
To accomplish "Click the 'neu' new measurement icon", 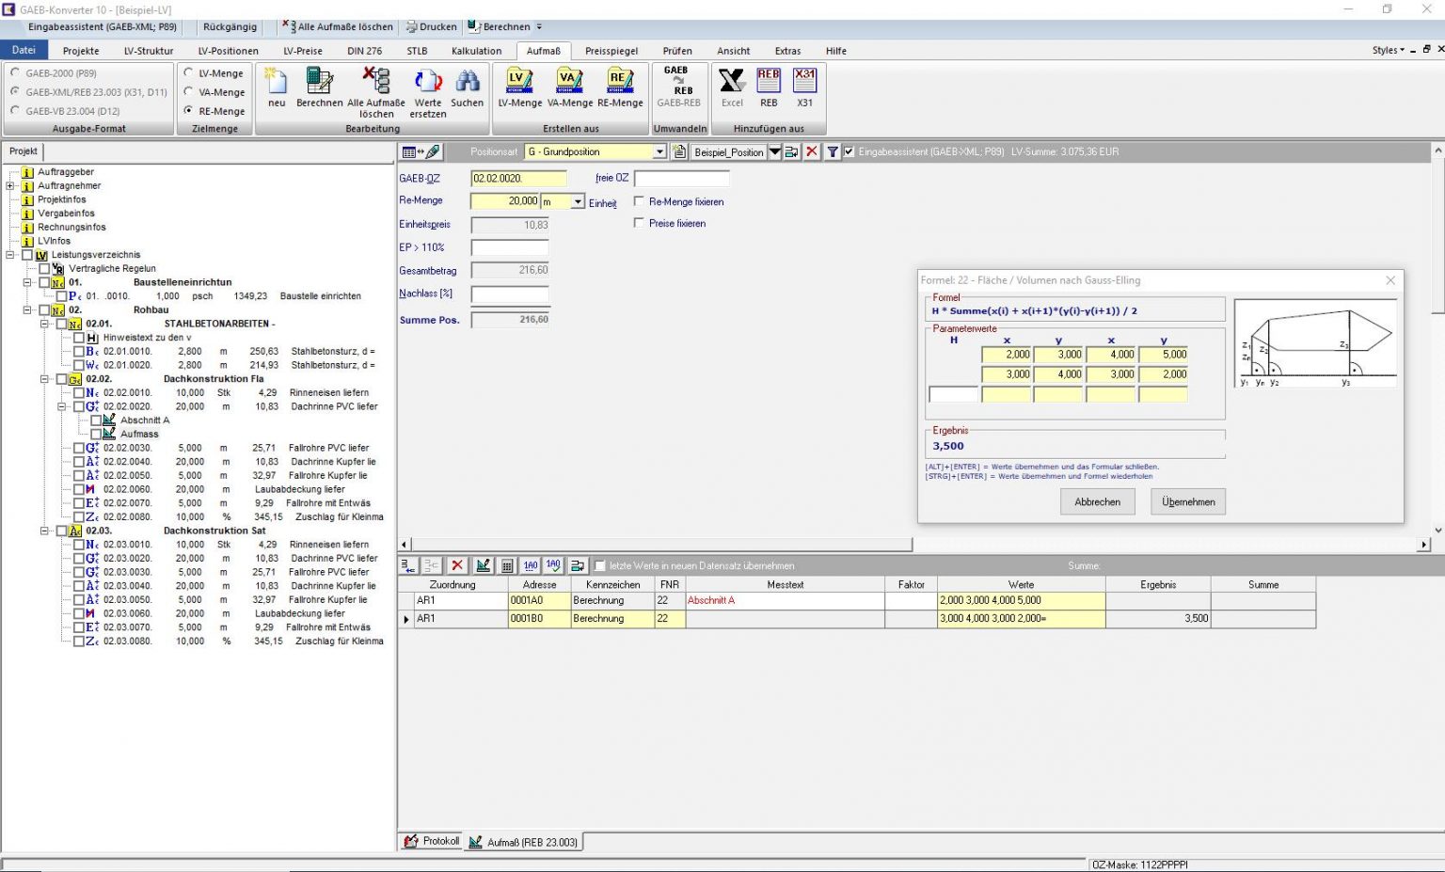I will [276, 87].
